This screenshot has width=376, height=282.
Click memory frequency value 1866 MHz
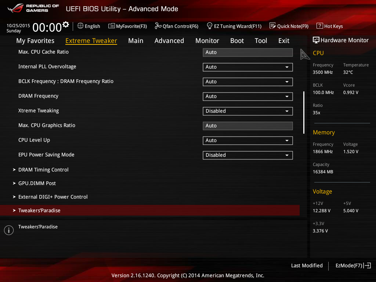tap(322, 152)
